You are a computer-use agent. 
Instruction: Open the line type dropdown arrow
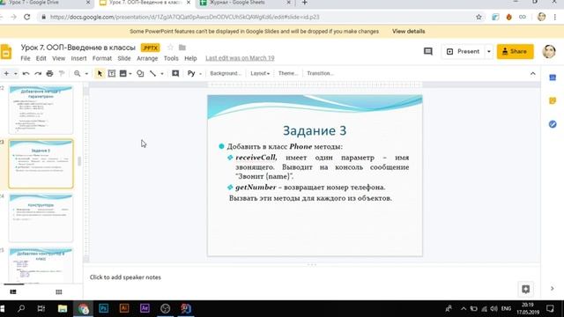click(x=162, y=74)
